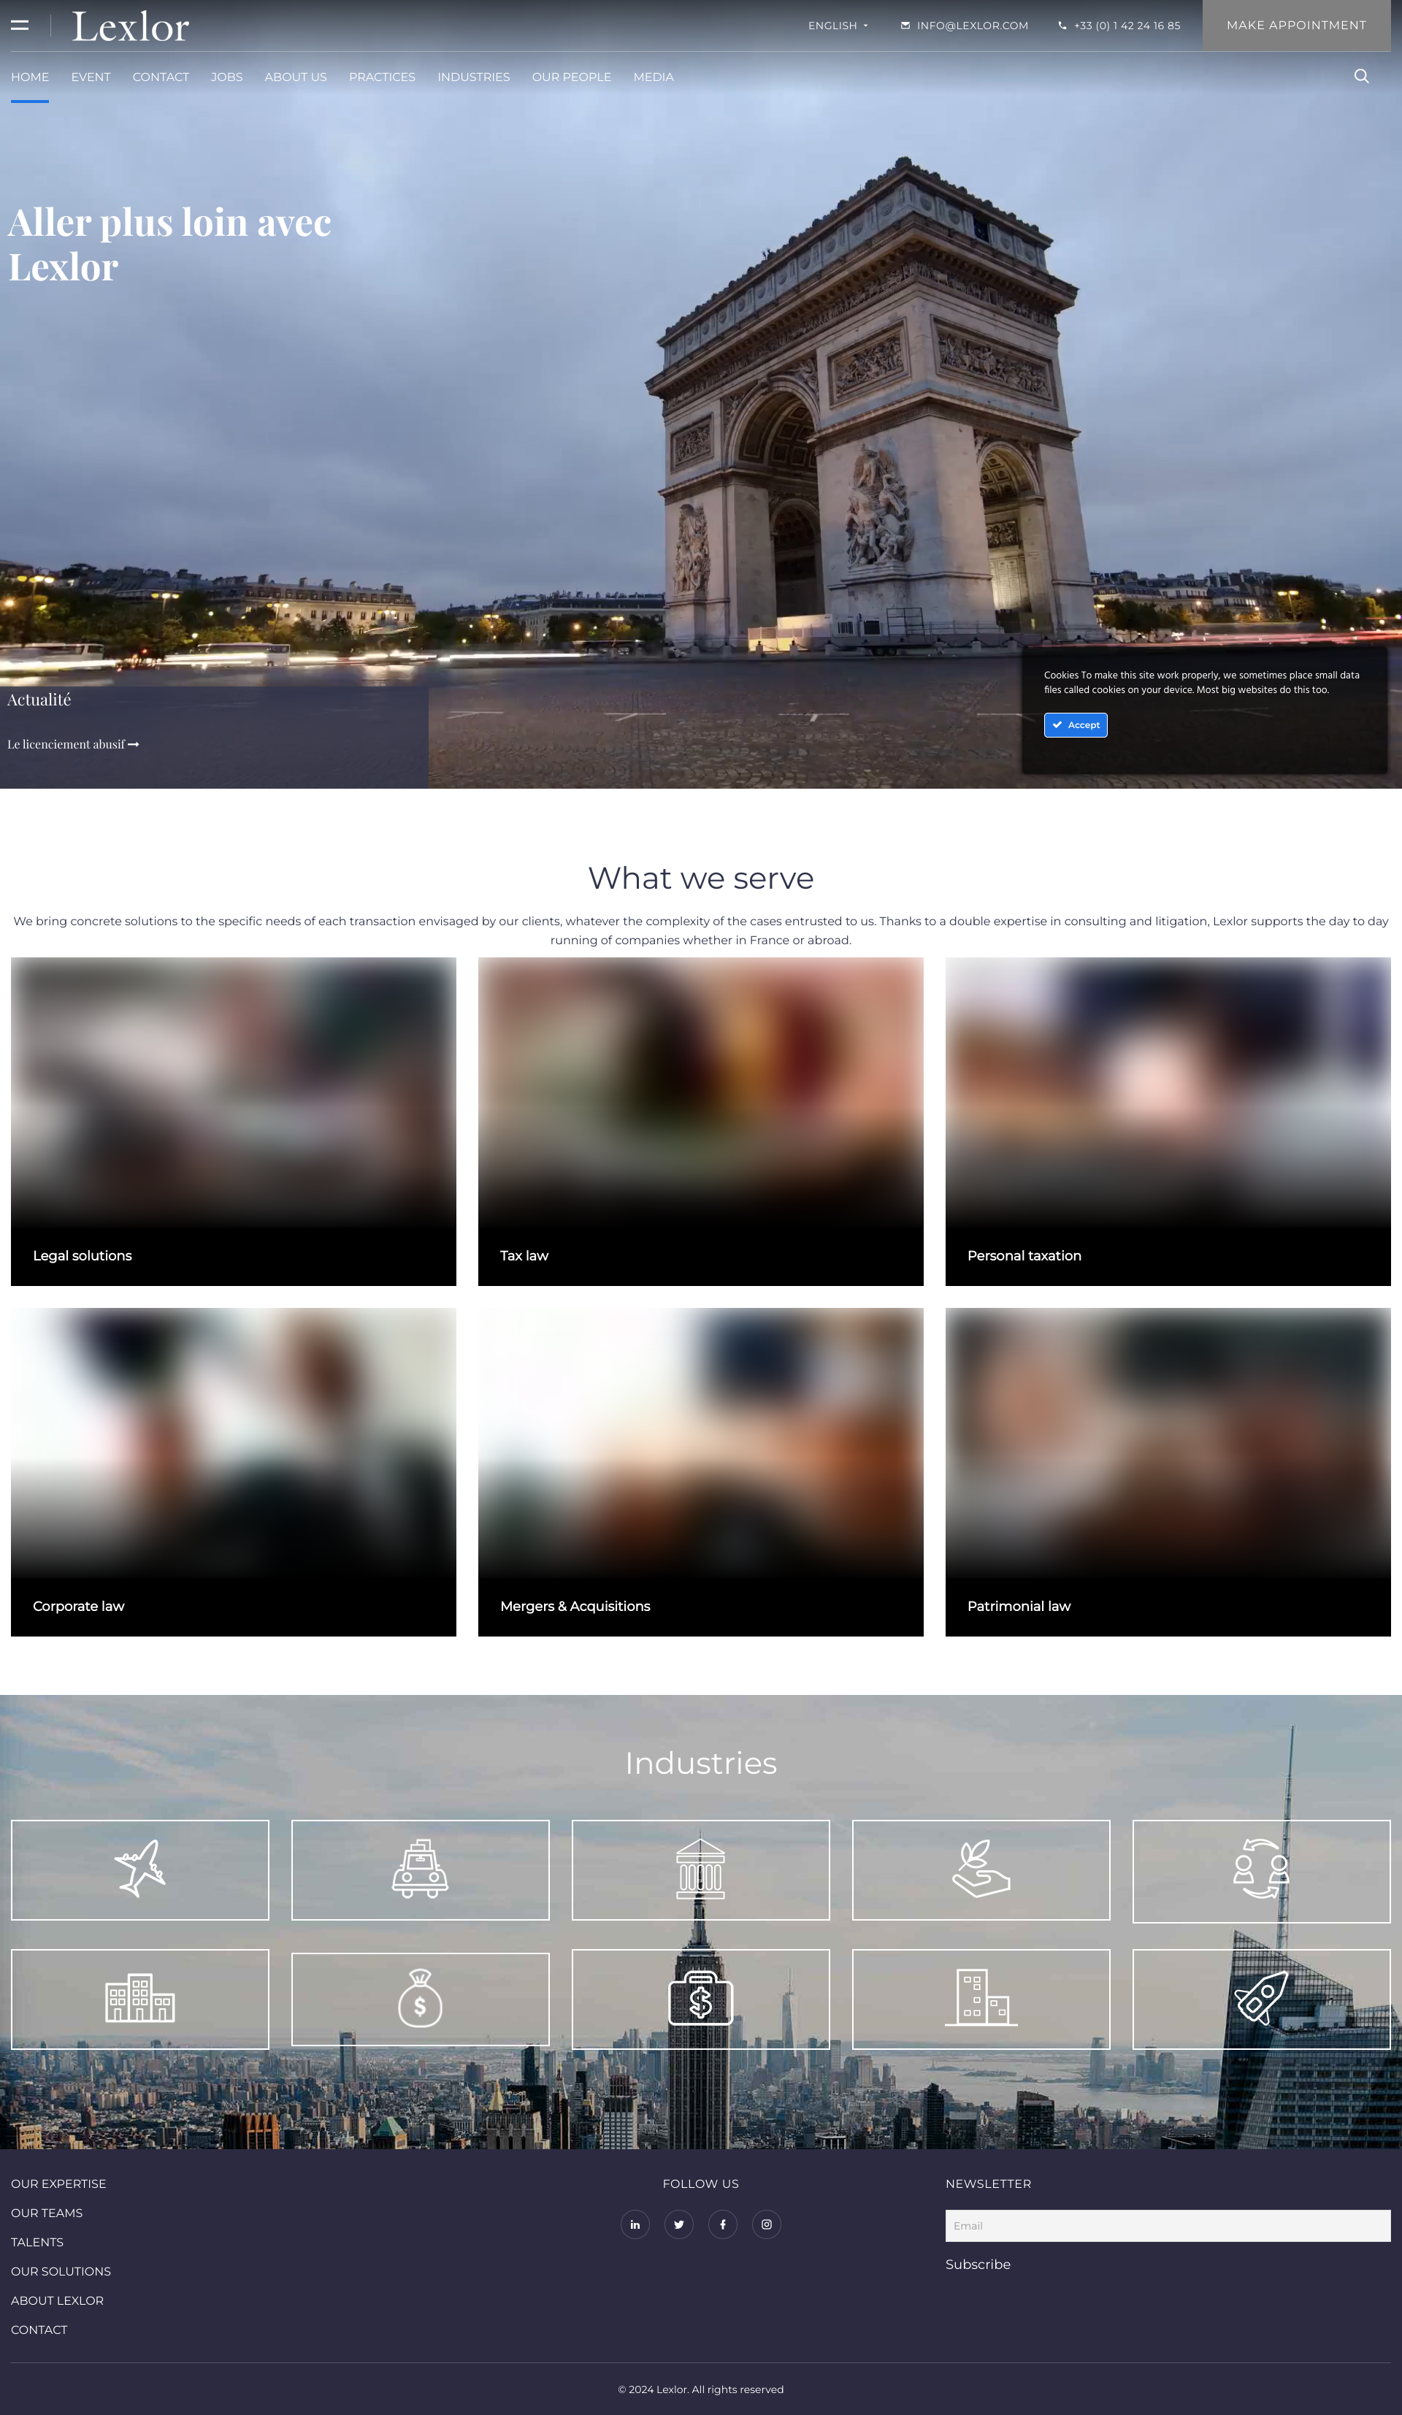
Task: Click Make Appointment button
Action: click(x=1297, y=25)
